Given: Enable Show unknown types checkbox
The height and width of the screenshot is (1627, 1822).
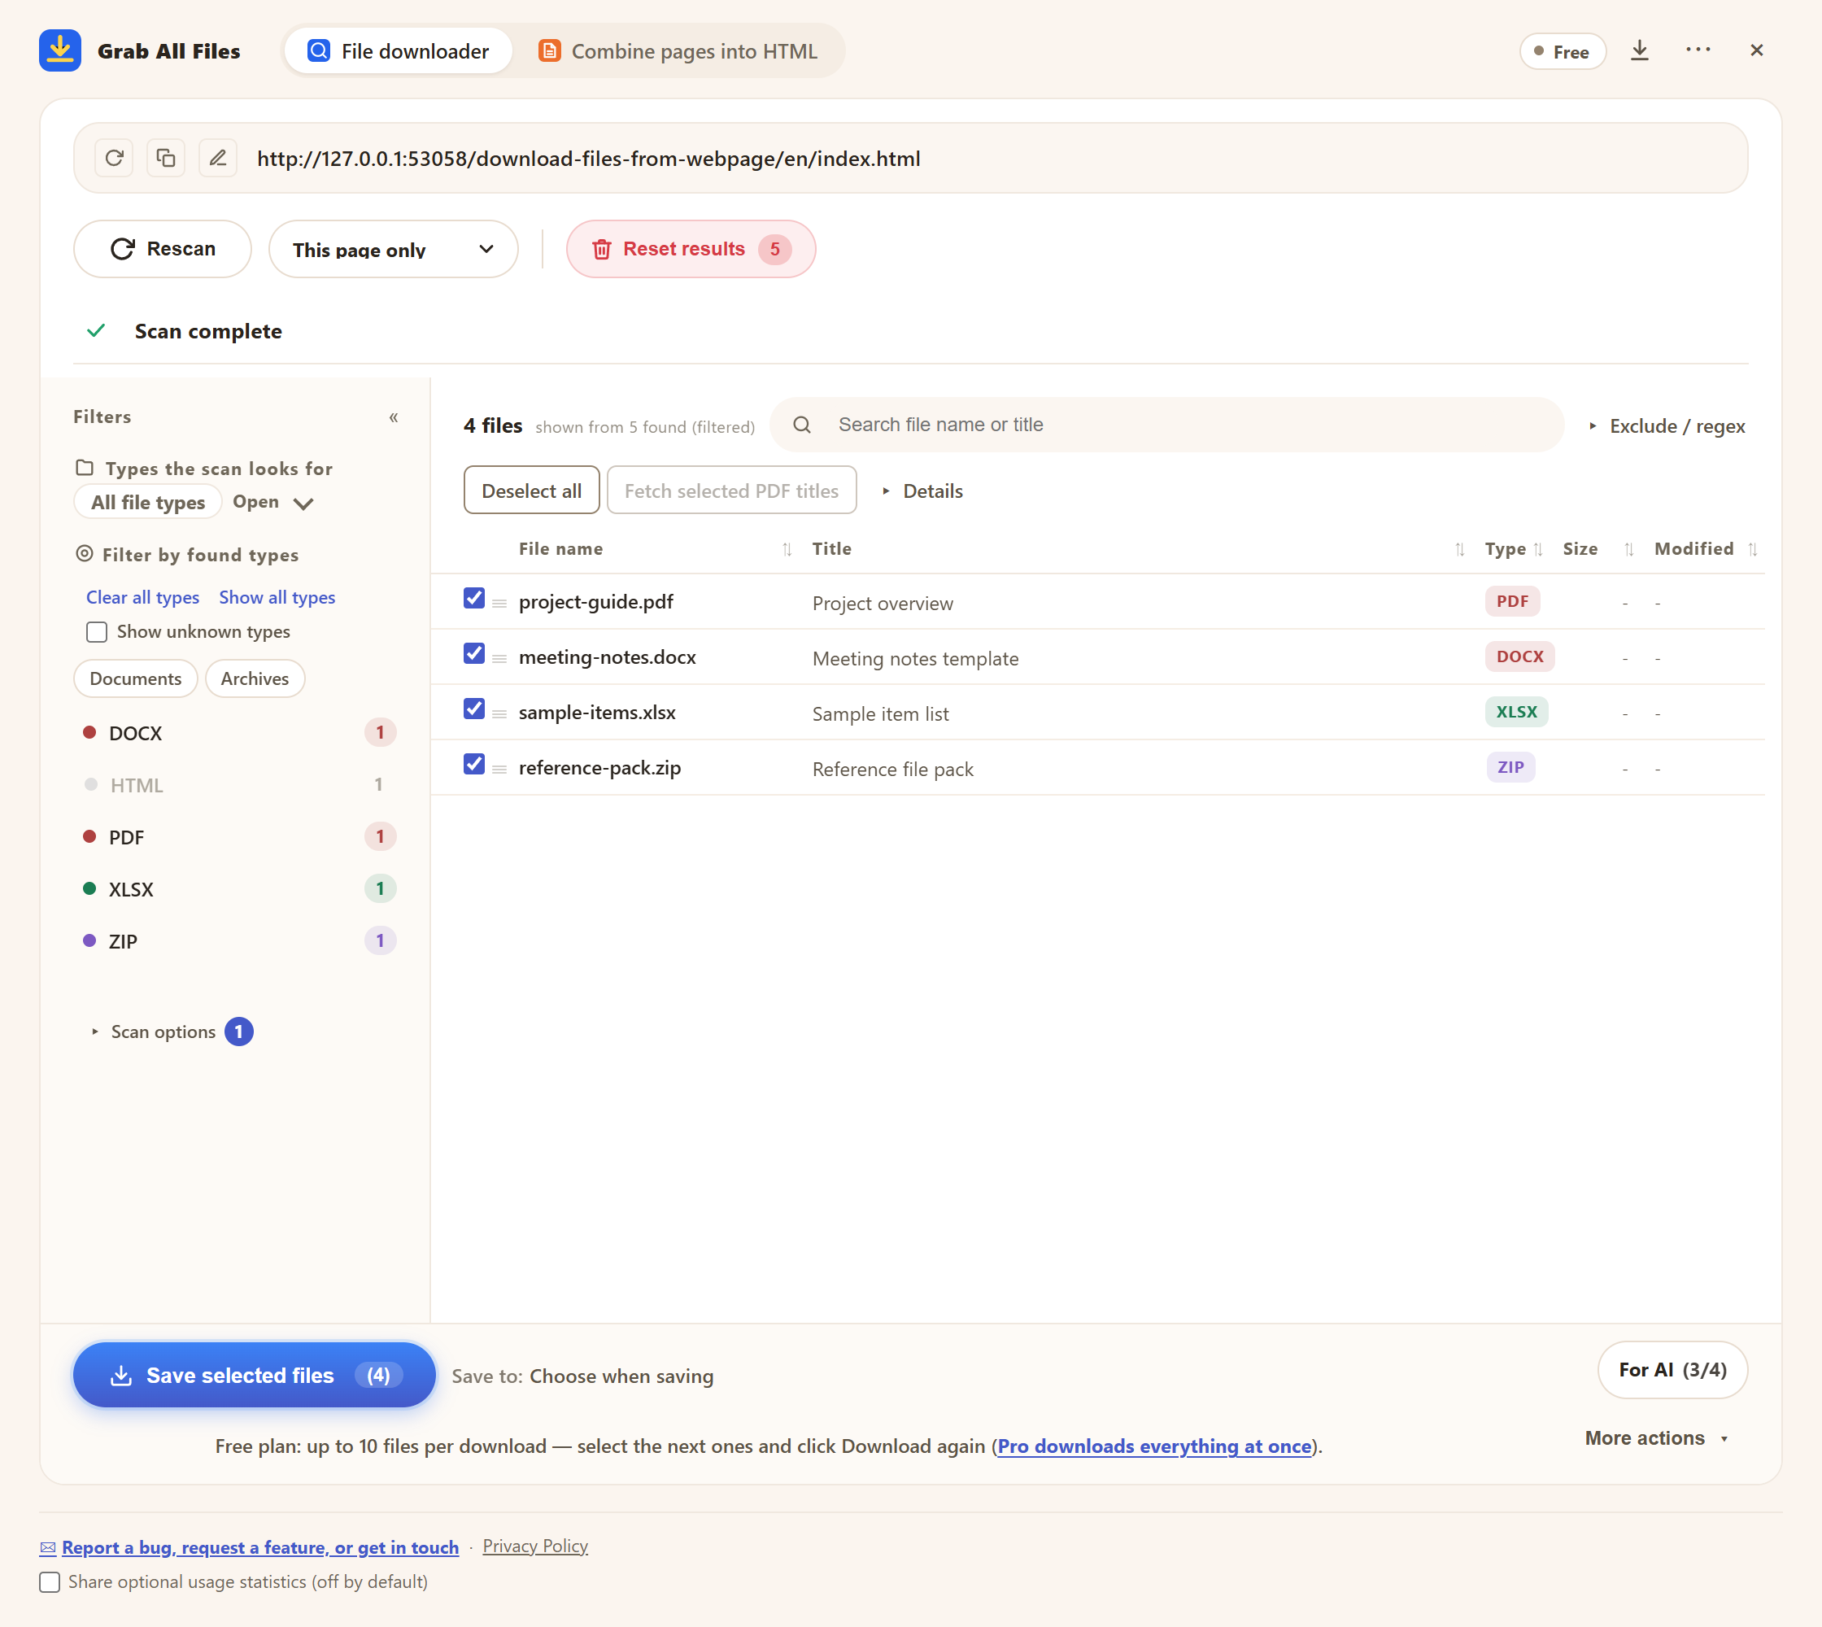Looking at the screenshot, I should [x=97, y=632].
